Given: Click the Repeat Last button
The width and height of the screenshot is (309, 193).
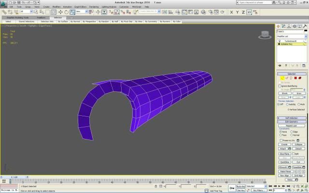Looking at the screenshot, I should tap(291, 125).
